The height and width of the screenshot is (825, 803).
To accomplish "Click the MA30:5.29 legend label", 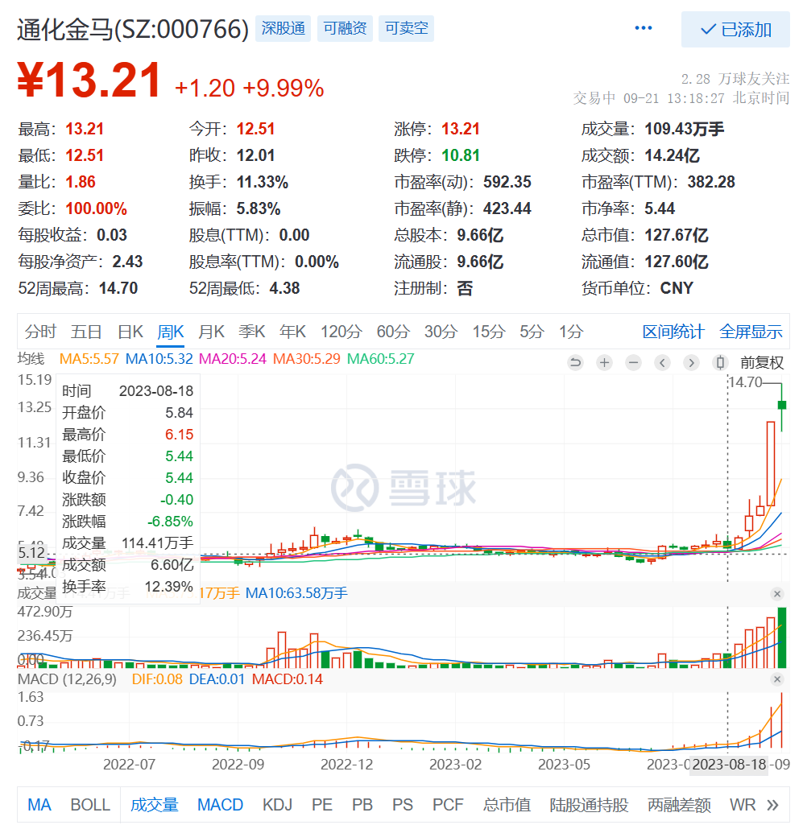I will 306,359.
